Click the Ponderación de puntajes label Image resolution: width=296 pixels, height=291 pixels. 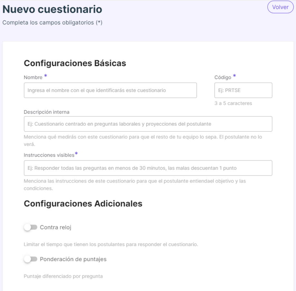tap(73, 259)
